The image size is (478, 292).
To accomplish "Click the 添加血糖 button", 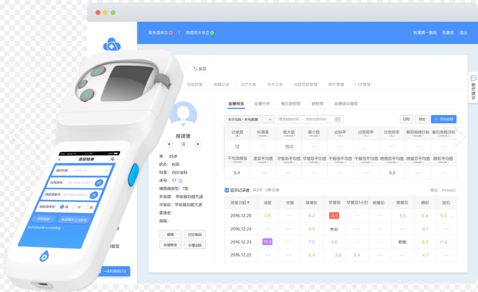I will pos(443,120).
